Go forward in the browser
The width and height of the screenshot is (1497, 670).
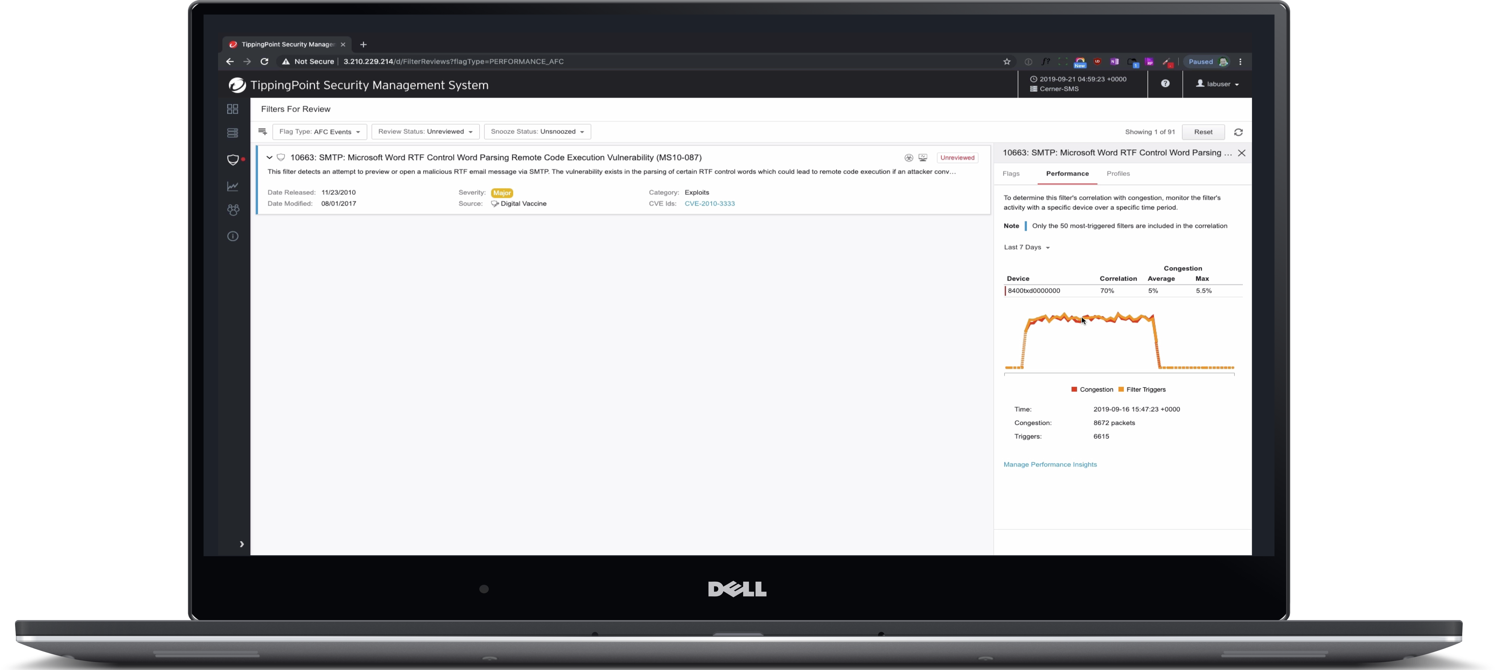pyautogui.click(x=247, y=62)
